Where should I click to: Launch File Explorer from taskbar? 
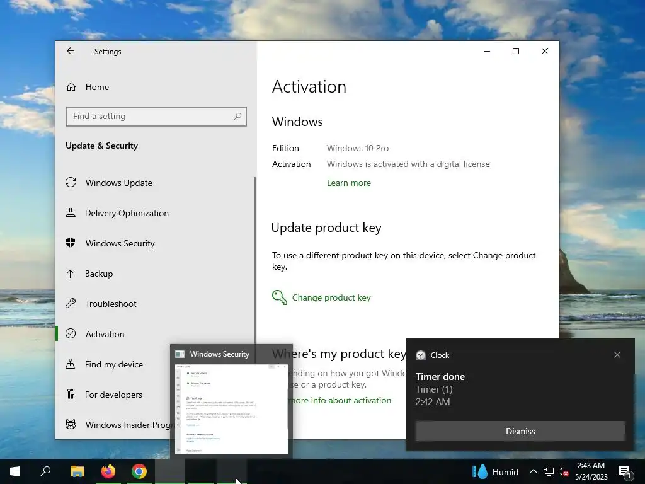77,471
